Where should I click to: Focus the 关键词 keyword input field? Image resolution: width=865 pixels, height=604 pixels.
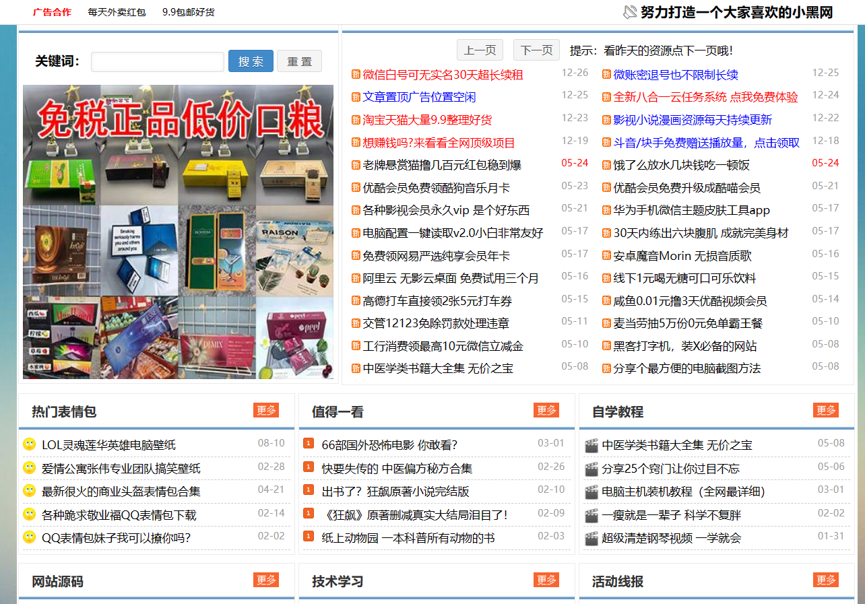pos(158,61)
